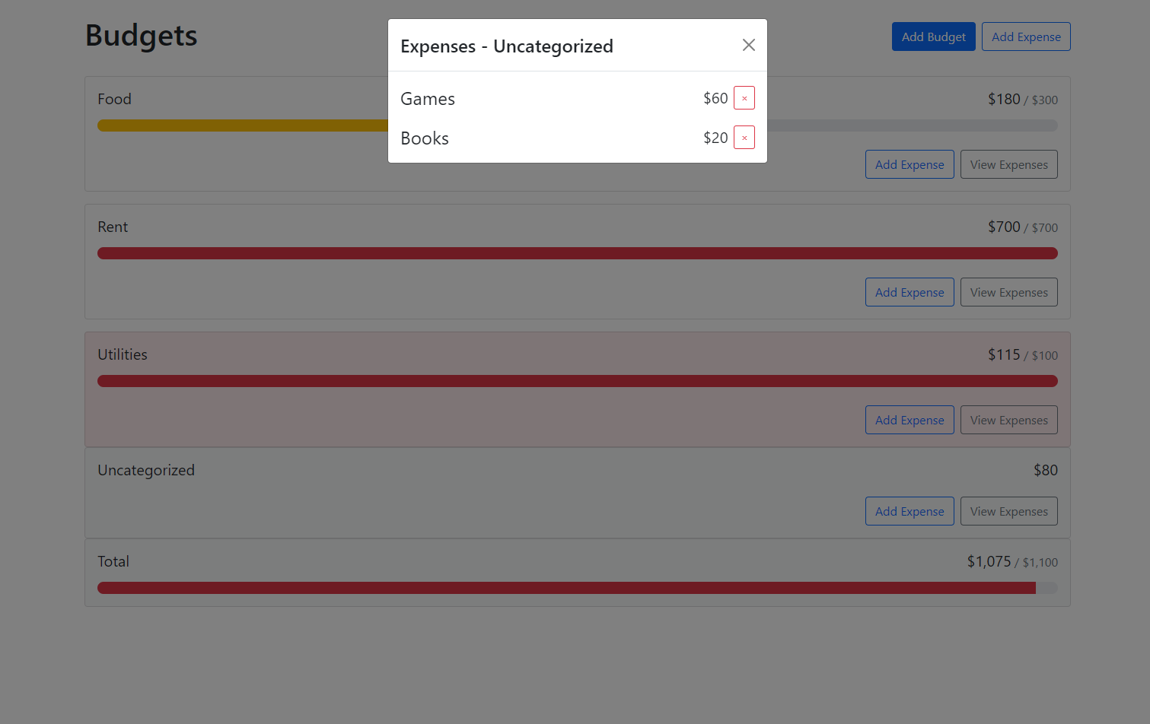Click the Expenses - Uncategorized dialog title
Image resolution: width=1150 pixels, height=724 pixels.
coord(507,46)
